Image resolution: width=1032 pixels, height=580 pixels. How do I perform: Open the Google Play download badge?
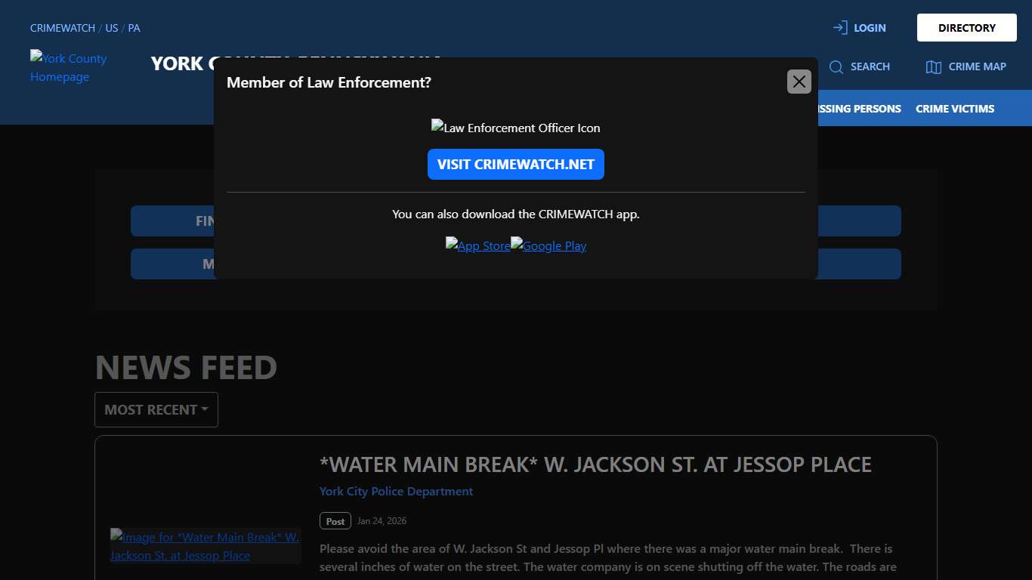[x=548, y=245]
